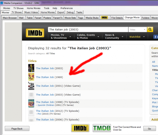Open the yellow IMDb tab icon
158x135 pixels.
click(x=104, y=18)
